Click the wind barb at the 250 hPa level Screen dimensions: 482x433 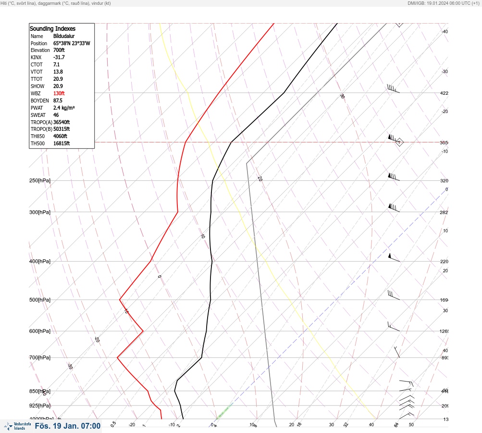click(x=394, y=177)
